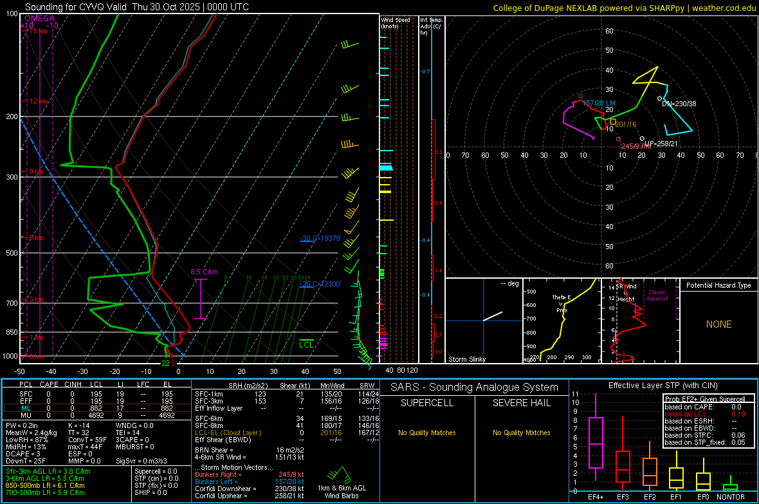Click the EF0 axis label

pos(703,497)
